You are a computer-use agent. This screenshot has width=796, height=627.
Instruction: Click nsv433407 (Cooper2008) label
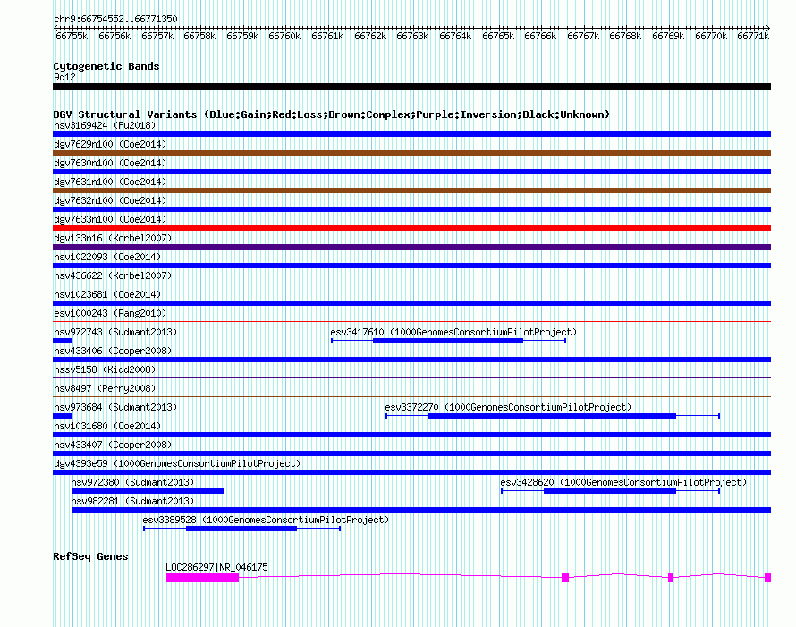tap(113, 445)
